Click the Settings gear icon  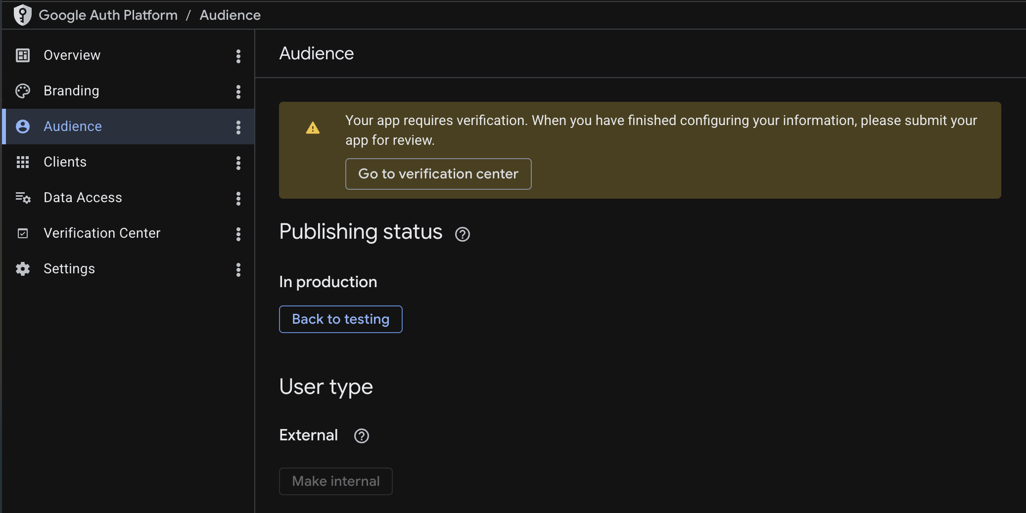pos(23,269)
